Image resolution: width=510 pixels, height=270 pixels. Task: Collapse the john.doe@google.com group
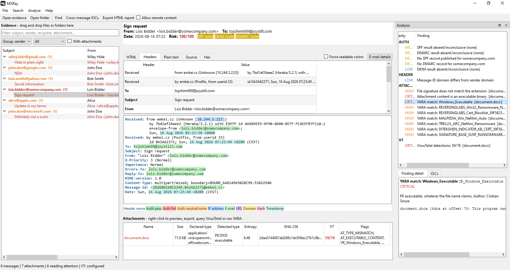click(x=5, y=67)
